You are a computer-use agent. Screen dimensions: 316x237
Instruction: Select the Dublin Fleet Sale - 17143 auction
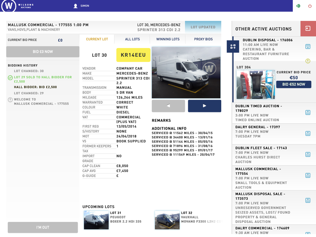click(261, 148)
